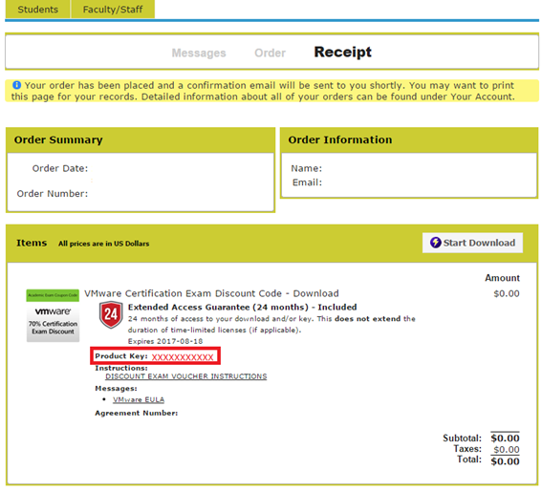542x492 pixels.
Task: Click the Product Key value field
Action: tap(183, 357)
